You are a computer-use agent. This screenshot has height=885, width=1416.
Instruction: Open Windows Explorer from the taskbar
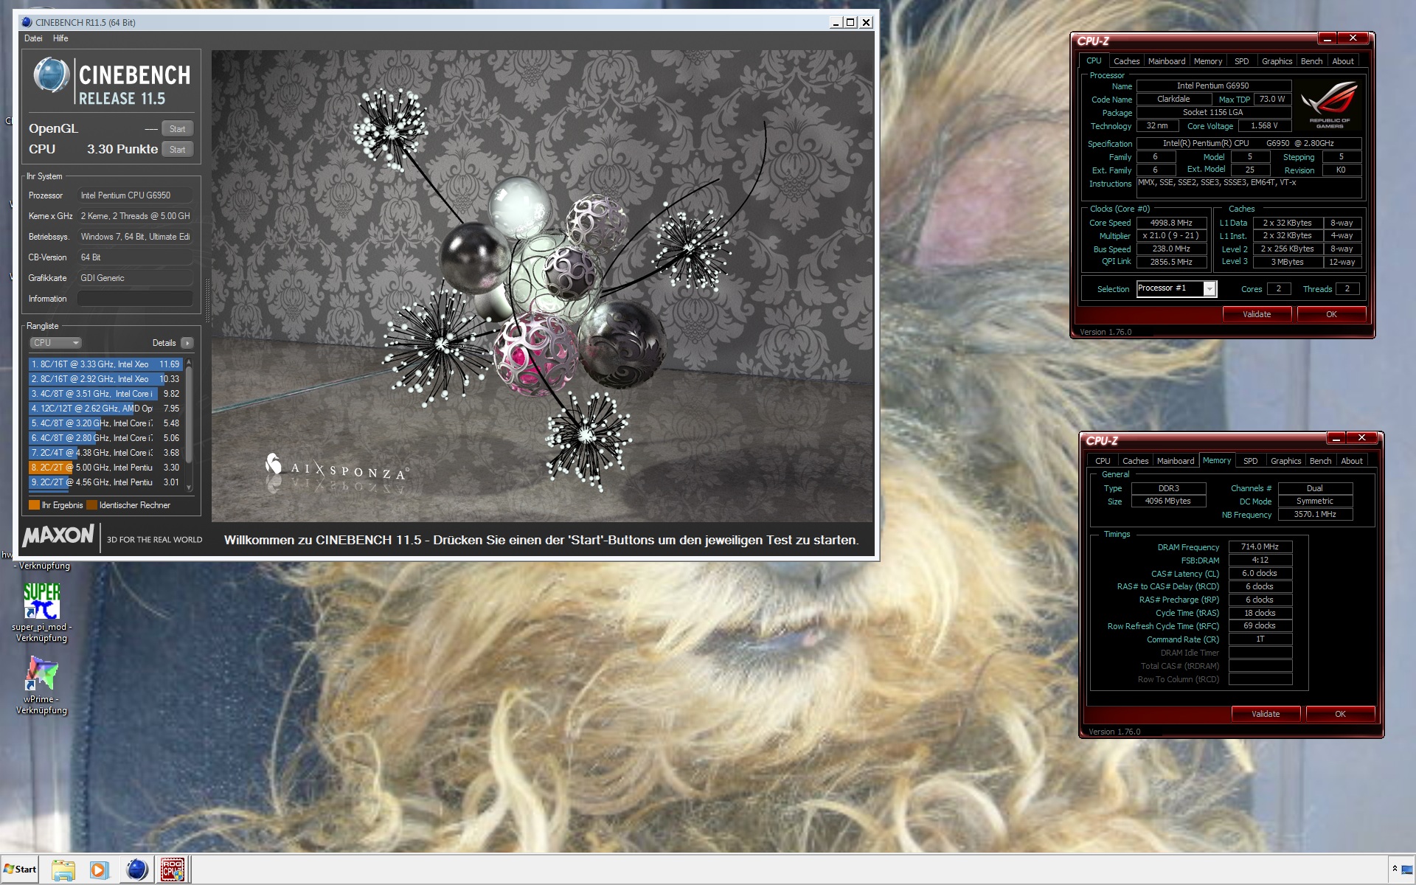coord(63,870)
